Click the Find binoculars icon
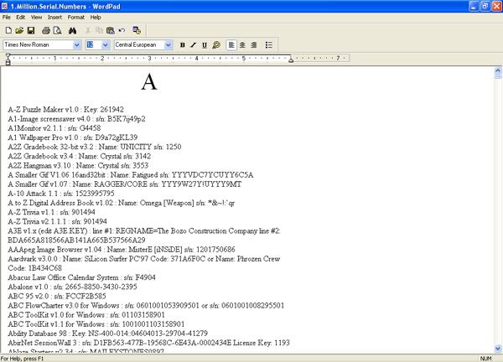Image resolution: width=503 pixels, height=362 pixels. 72,30
